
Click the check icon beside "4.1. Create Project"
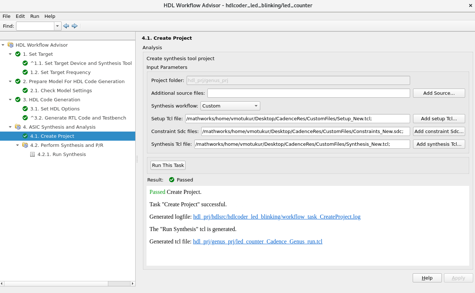pyautogui.click(x=25, y=136)
